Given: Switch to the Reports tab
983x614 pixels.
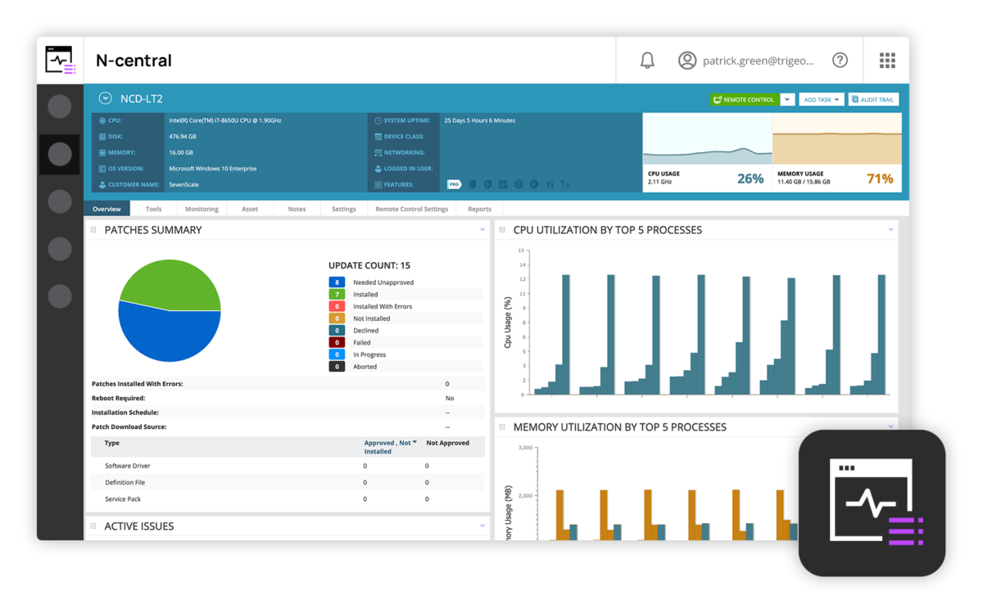Looking at the screenshot, I should tap(479, 209).
